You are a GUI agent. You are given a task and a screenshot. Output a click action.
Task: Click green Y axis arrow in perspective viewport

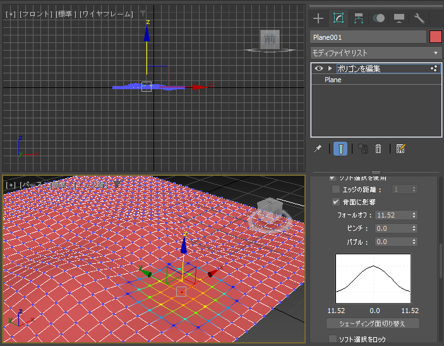coord(146,272)
